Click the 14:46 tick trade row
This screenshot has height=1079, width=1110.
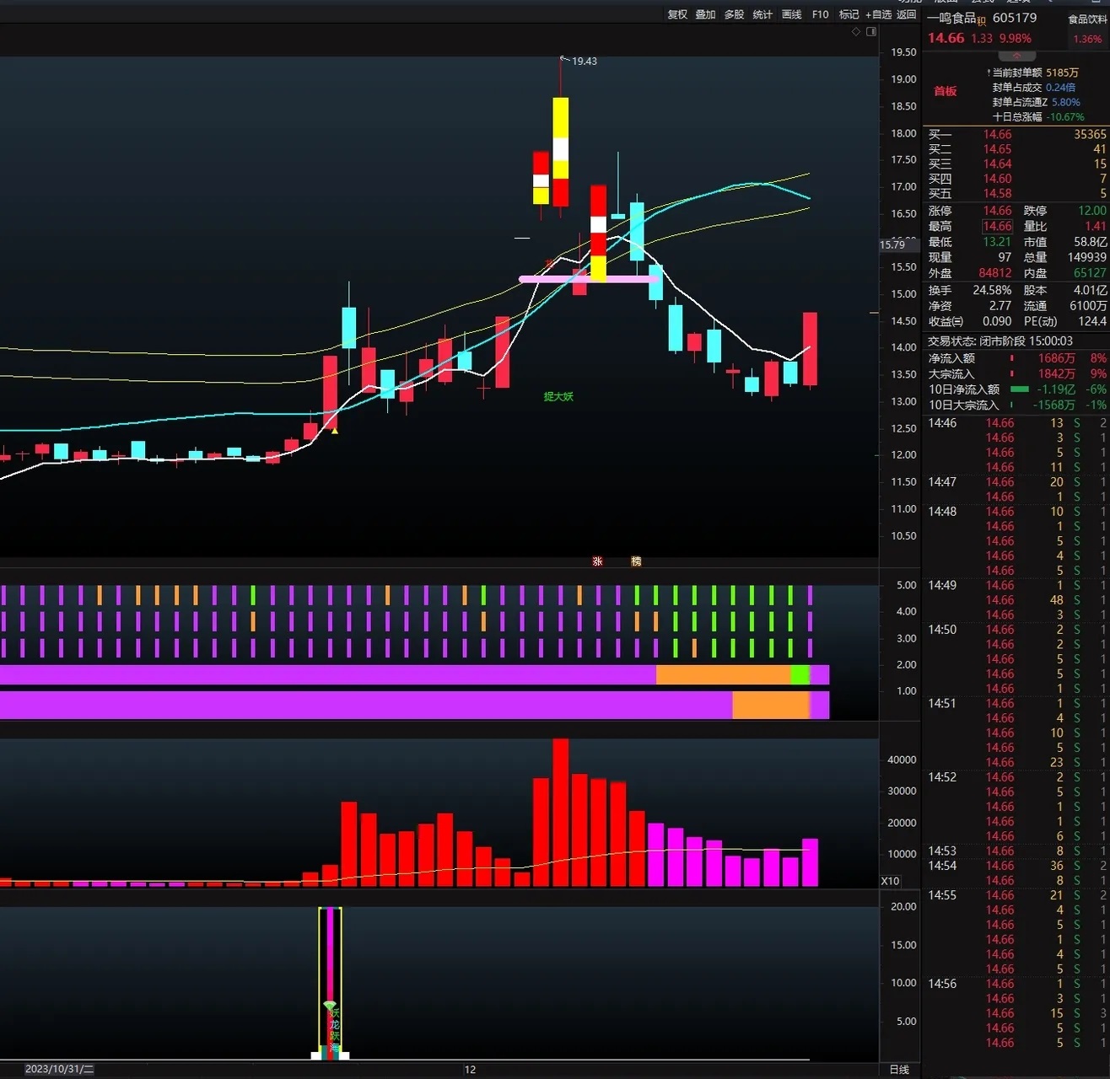pyautogui.click(x=1016, y=423)
